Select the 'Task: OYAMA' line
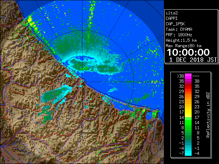The height and width of the screenshot is (164, 219). 179,29
